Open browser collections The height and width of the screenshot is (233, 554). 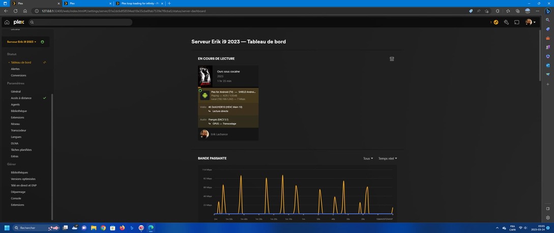click(x=517, y=11)
